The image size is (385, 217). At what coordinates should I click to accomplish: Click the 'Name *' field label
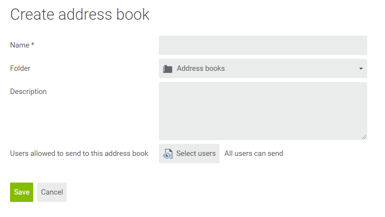tap(22, 45)
